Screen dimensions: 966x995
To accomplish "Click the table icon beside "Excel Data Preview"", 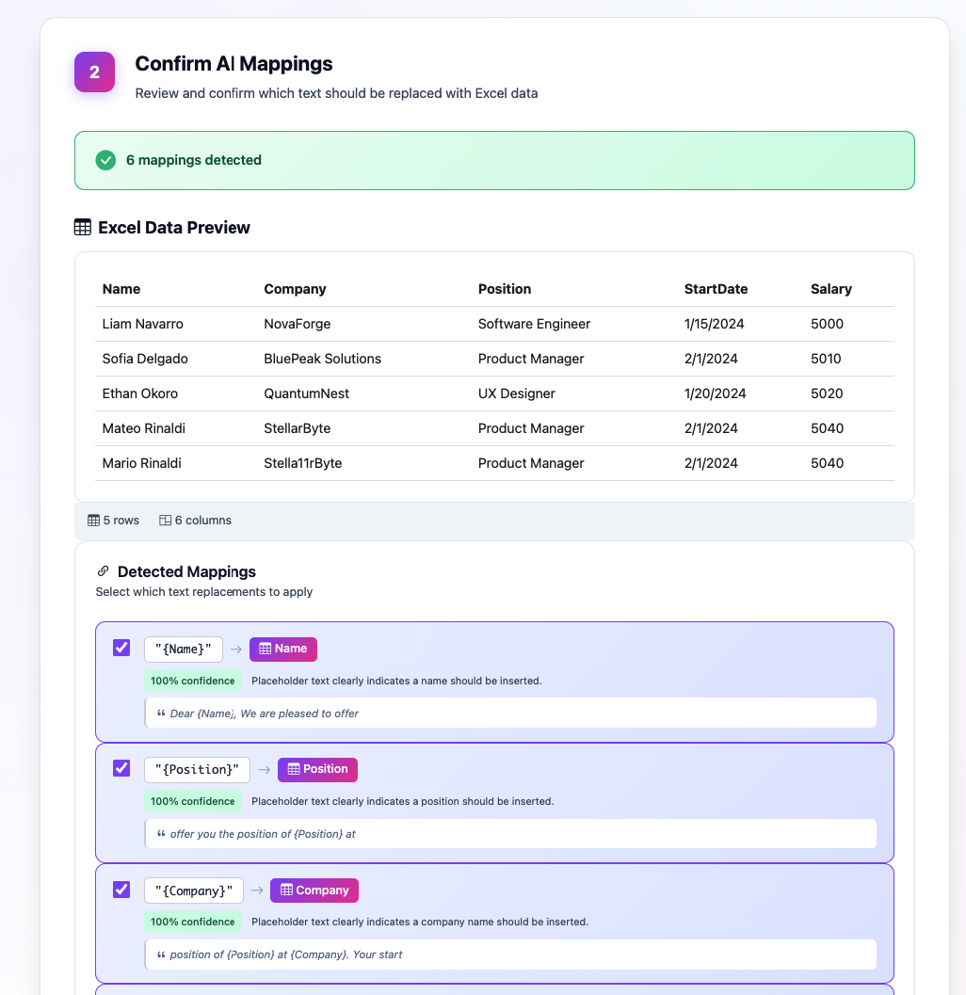I will coord(81,227).
